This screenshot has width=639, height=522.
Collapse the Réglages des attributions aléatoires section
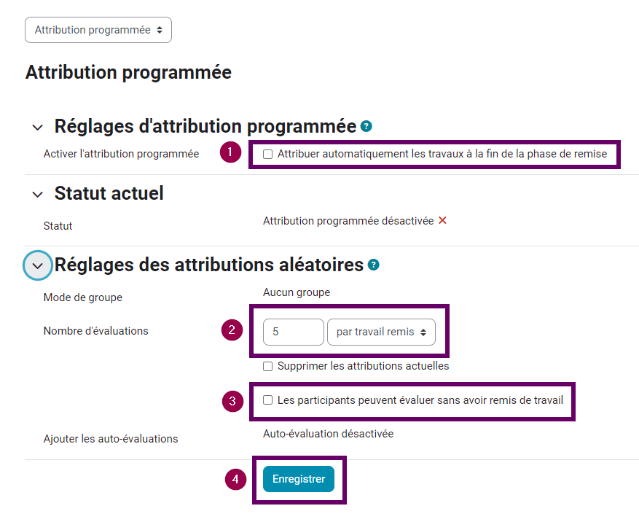coord(37,266)
